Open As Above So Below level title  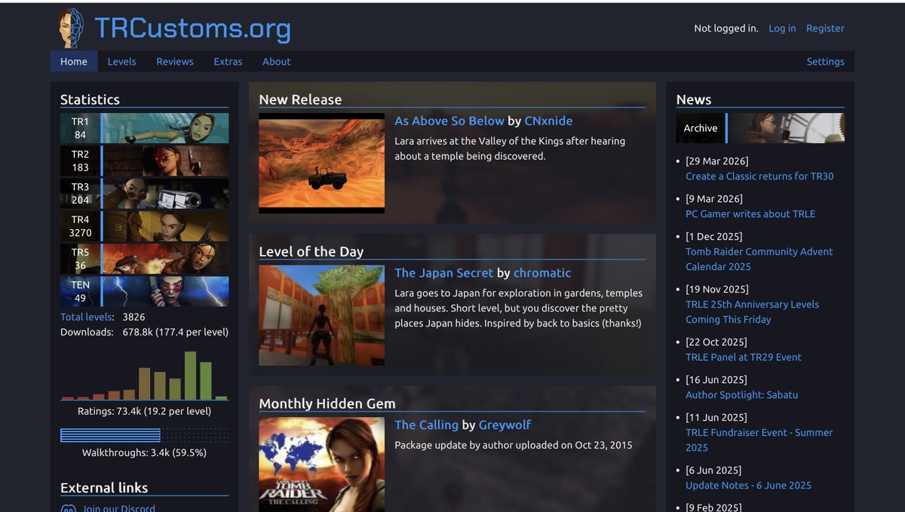point(449,121)
